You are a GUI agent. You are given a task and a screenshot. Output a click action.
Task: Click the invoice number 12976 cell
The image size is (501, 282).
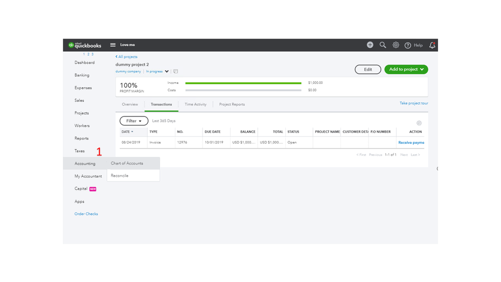pyautogui.click(x=182, y=143)
